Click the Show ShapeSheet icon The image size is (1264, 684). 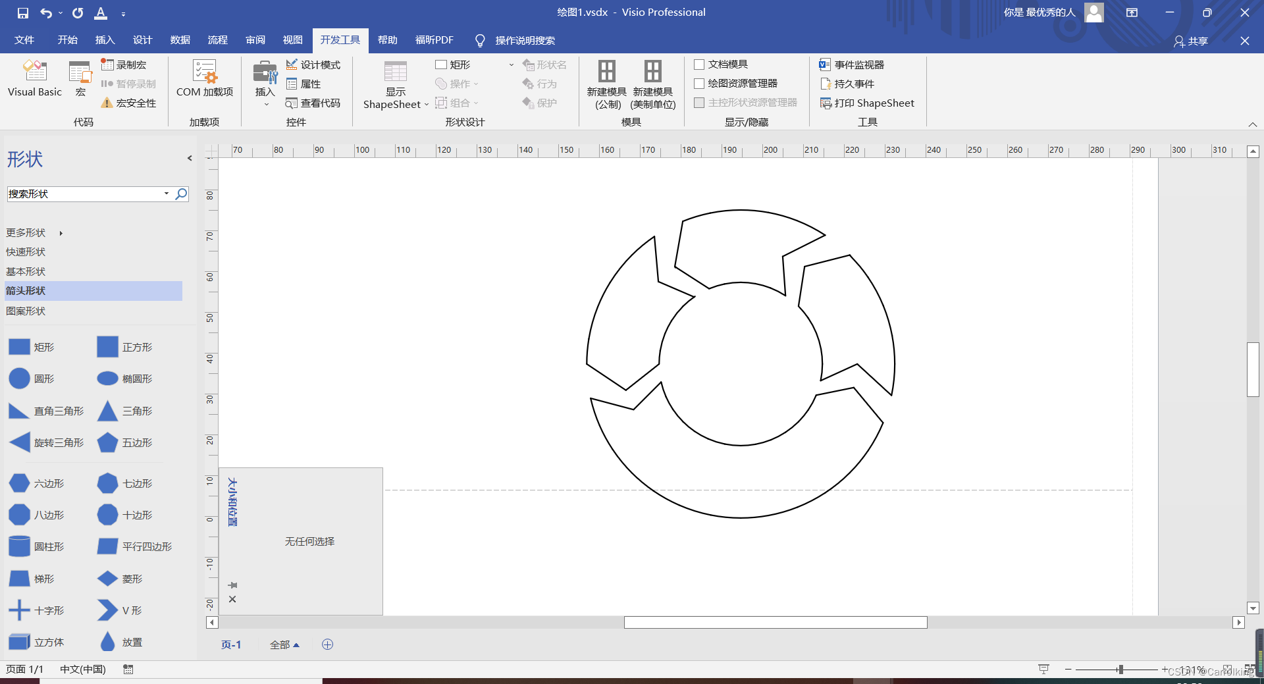395,72
